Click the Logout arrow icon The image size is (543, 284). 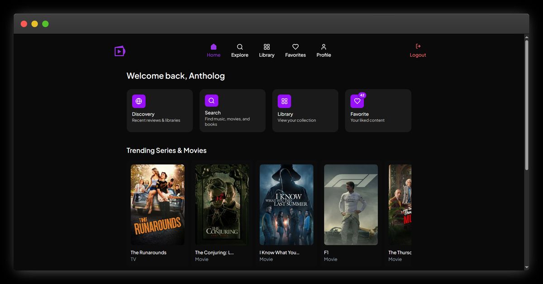click(x=418, y=46)
